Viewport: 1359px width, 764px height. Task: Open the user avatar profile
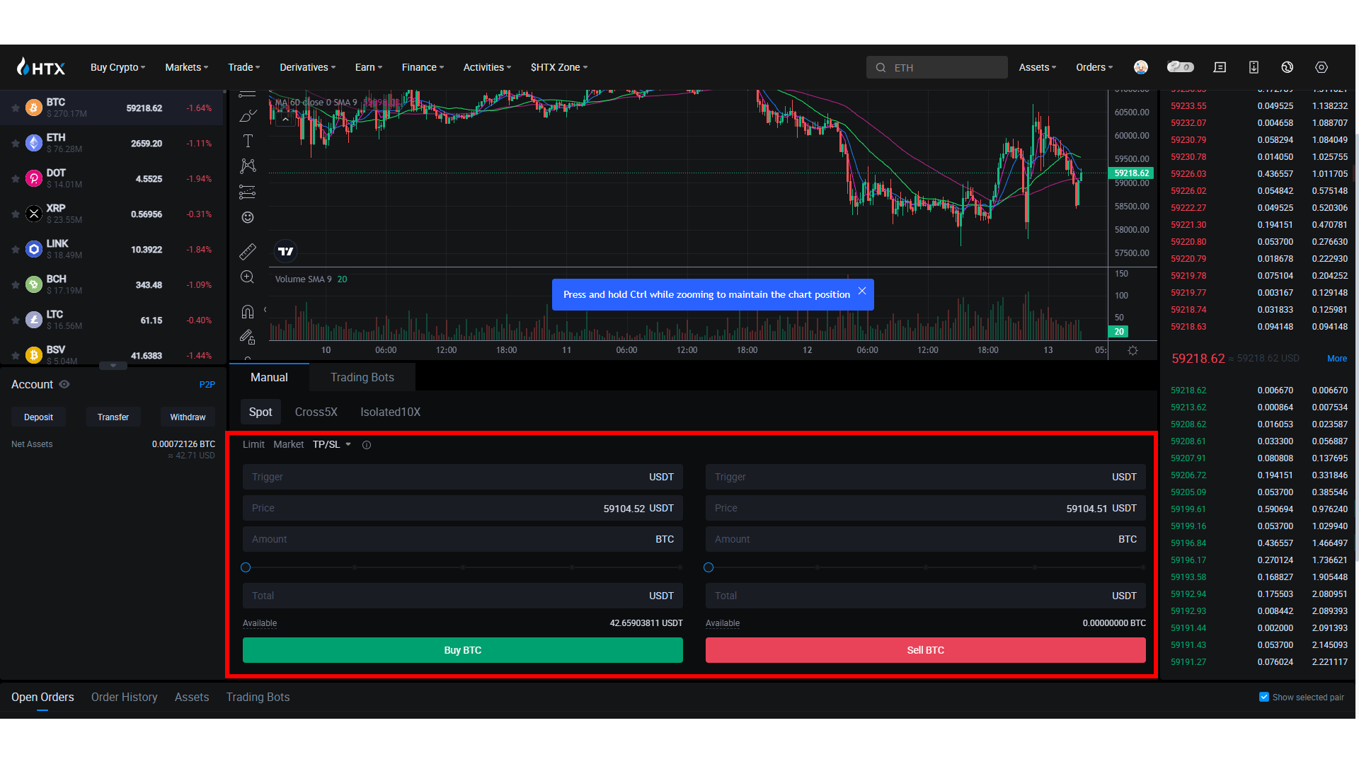pyautogui.click(x=1141, y=67)
